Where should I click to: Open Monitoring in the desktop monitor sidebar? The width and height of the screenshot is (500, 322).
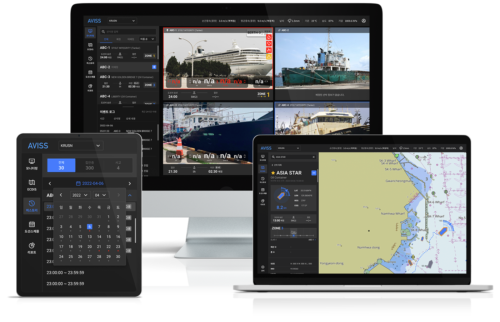[x=90, y=33]
